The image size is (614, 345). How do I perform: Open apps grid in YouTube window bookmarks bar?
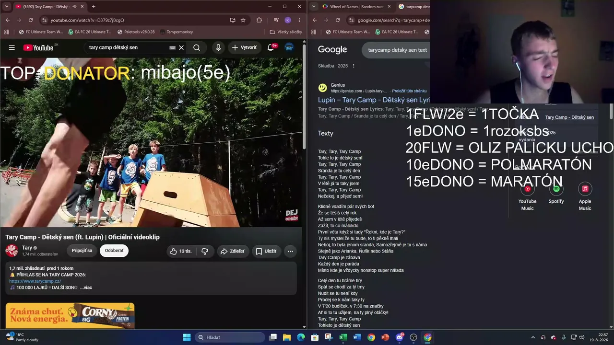[7, 32]
